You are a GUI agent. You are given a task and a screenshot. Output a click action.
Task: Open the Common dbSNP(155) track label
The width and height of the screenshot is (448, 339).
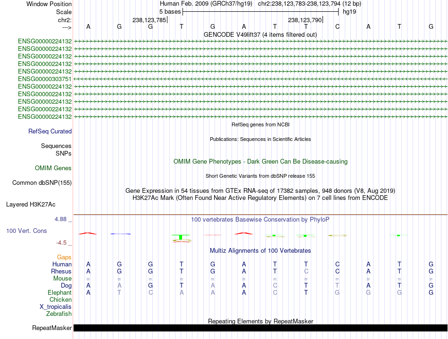pos(42,183)
